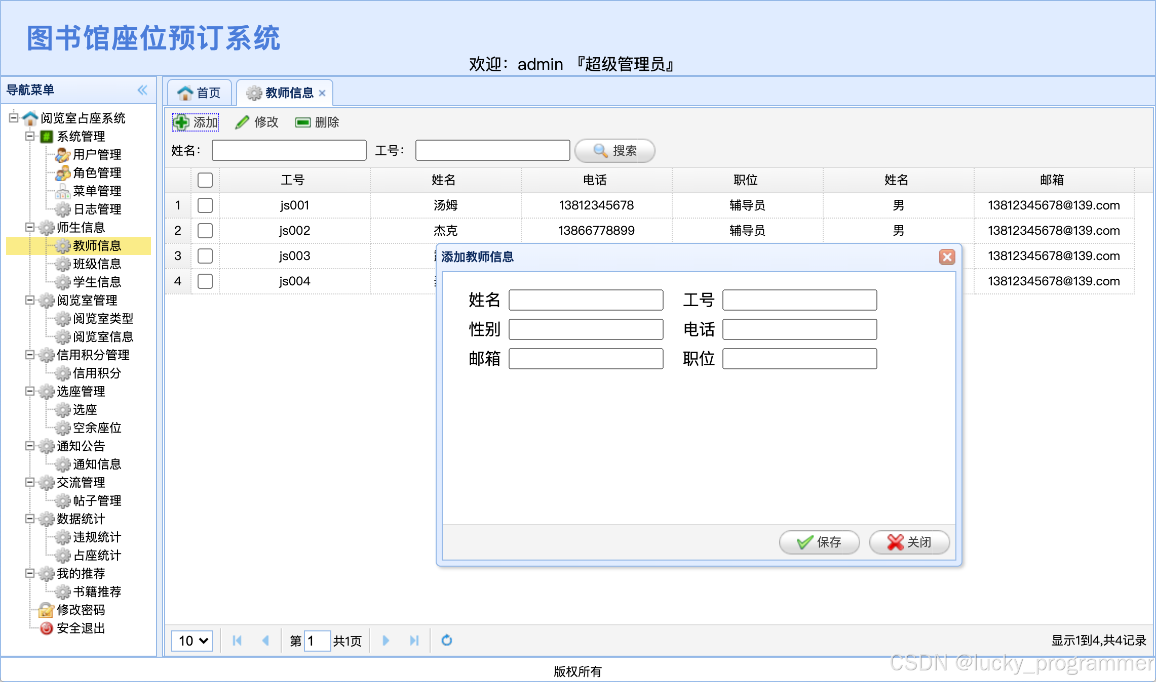This screenshot has width=1156, height=682.
Task: Close the 教师信息 tab with x
Action: pos(322,93)
